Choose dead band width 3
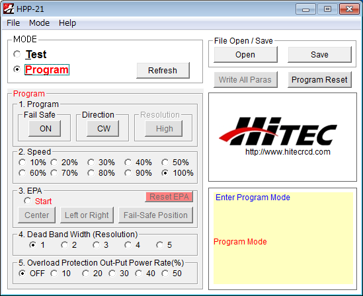Screen dimensions: 363x296 97,245
